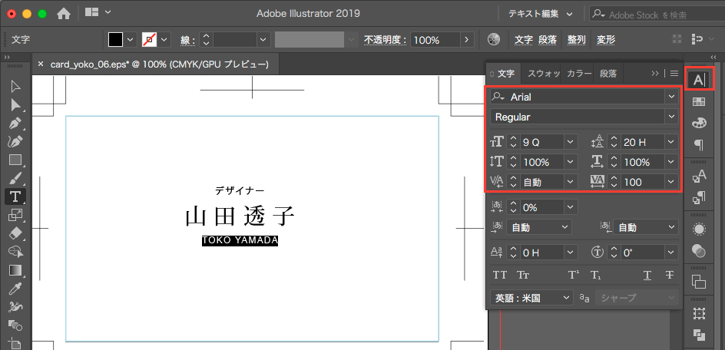Toggle Strikethrough text style

(x=670, y=275)
